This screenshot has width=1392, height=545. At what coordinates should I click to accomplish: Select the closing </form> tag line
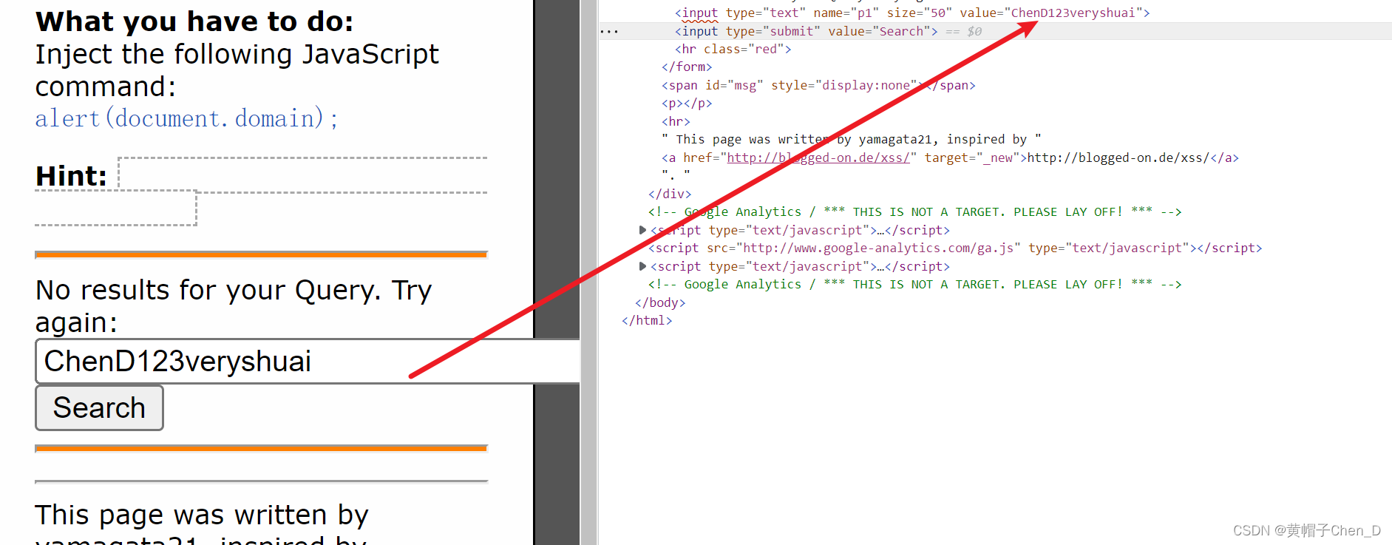[x=687, y=67]
